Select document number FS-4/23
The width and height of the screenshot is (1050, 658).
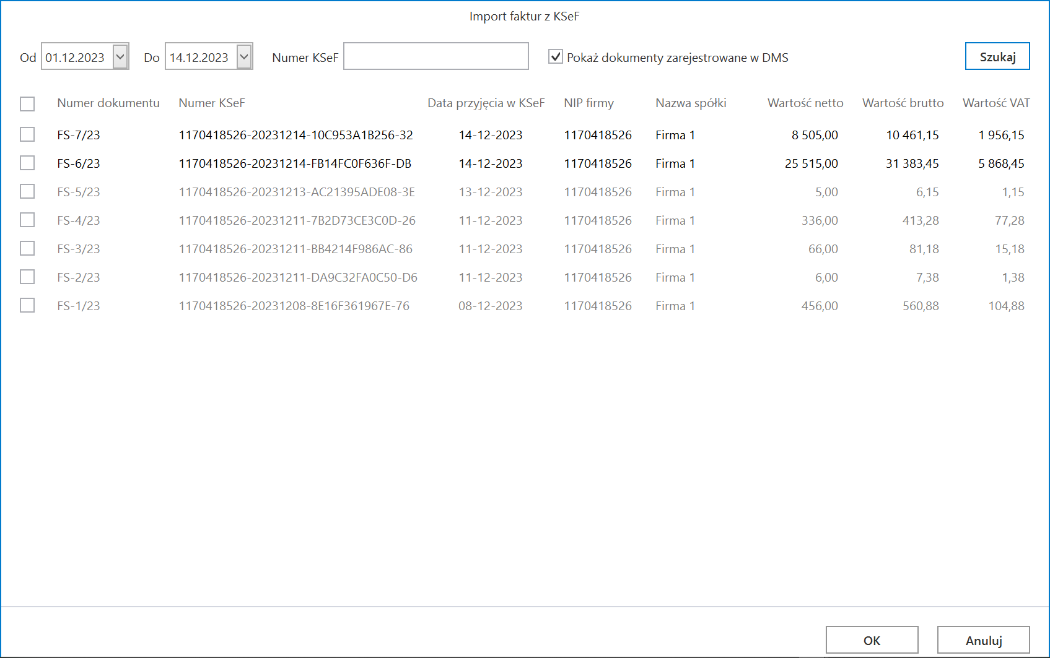pyautogui.click(x=79, y=220)
